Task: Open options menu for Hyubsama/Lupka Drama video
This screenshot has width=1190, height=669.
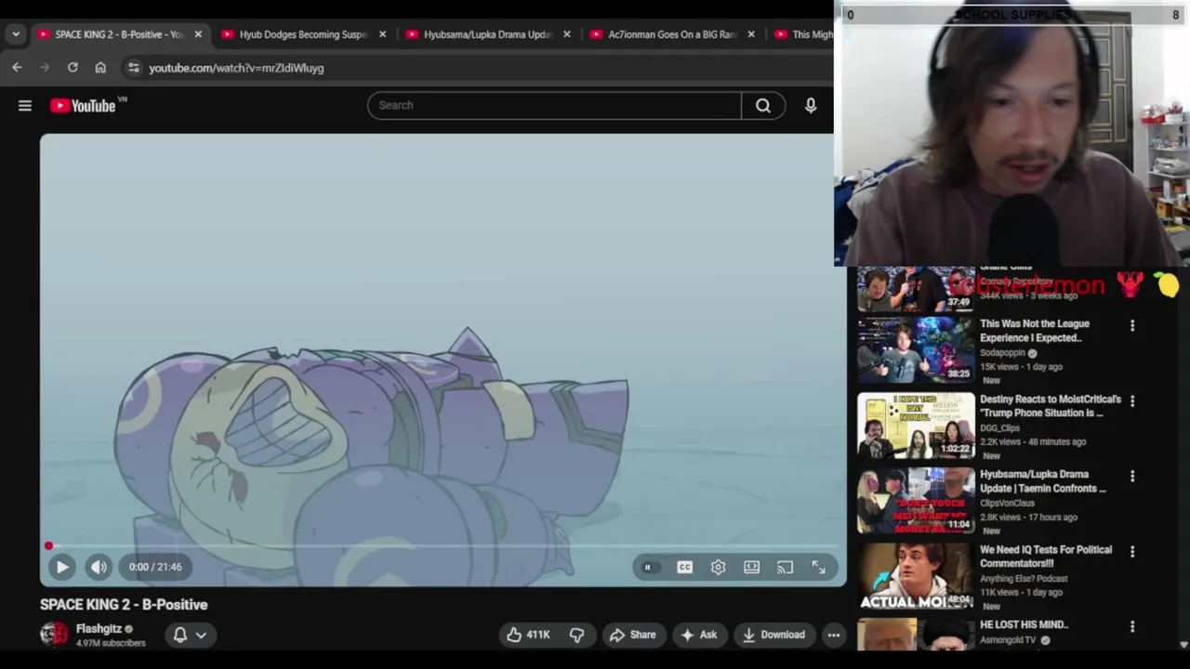Action: tap(1132, 476)
